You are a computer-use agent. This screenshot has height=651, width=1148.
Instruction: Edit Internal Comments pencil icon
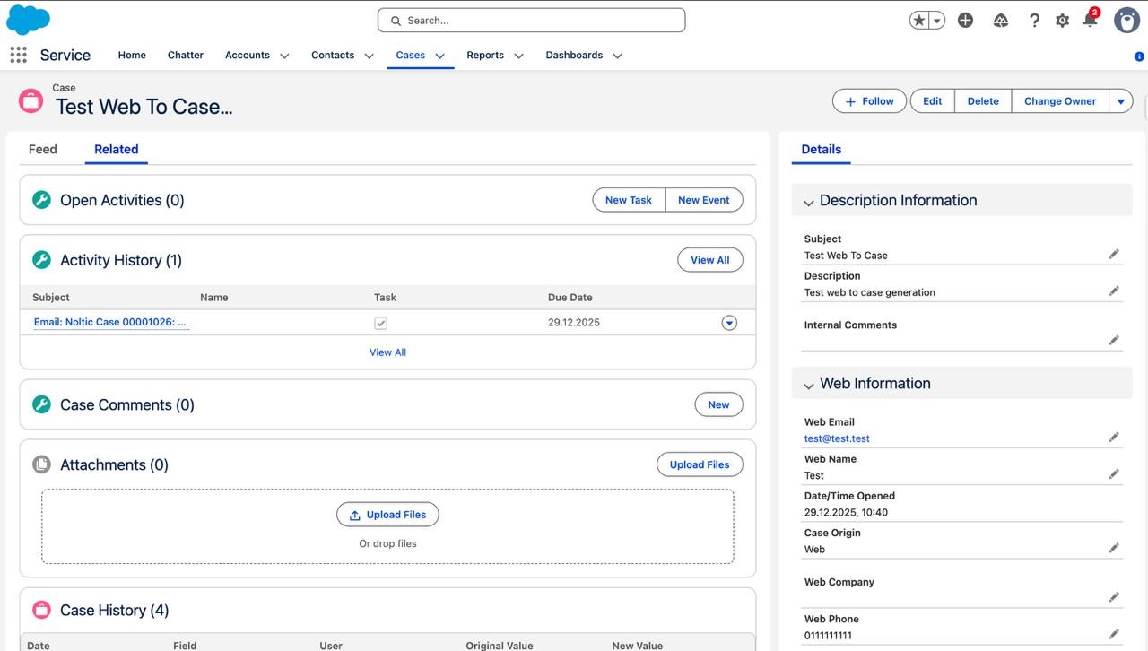point(1114,341)
